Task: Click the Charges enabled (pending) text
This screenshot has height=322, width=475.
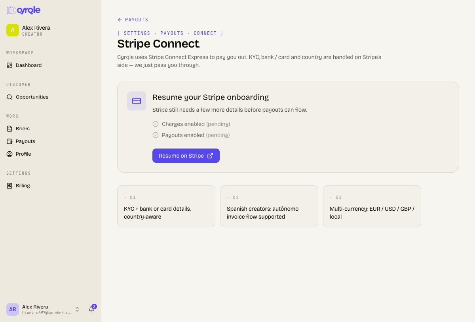Action: coord(196,124)
